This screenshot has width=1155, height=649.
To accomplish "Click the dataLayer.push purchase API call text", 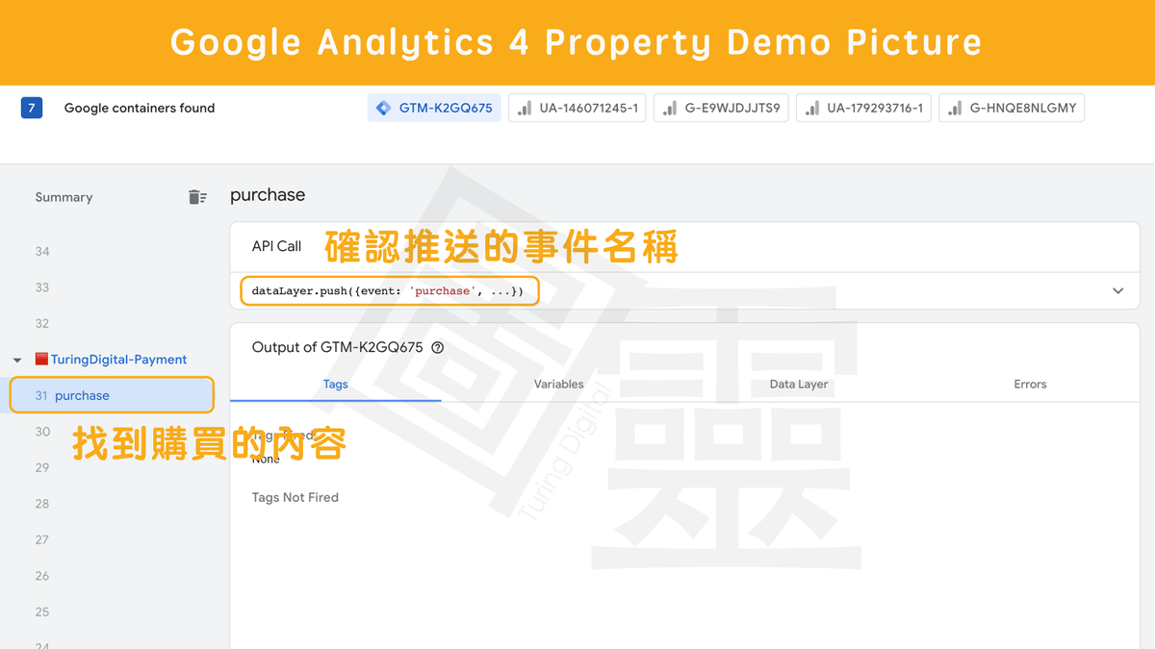I will (x=388, y=290).
